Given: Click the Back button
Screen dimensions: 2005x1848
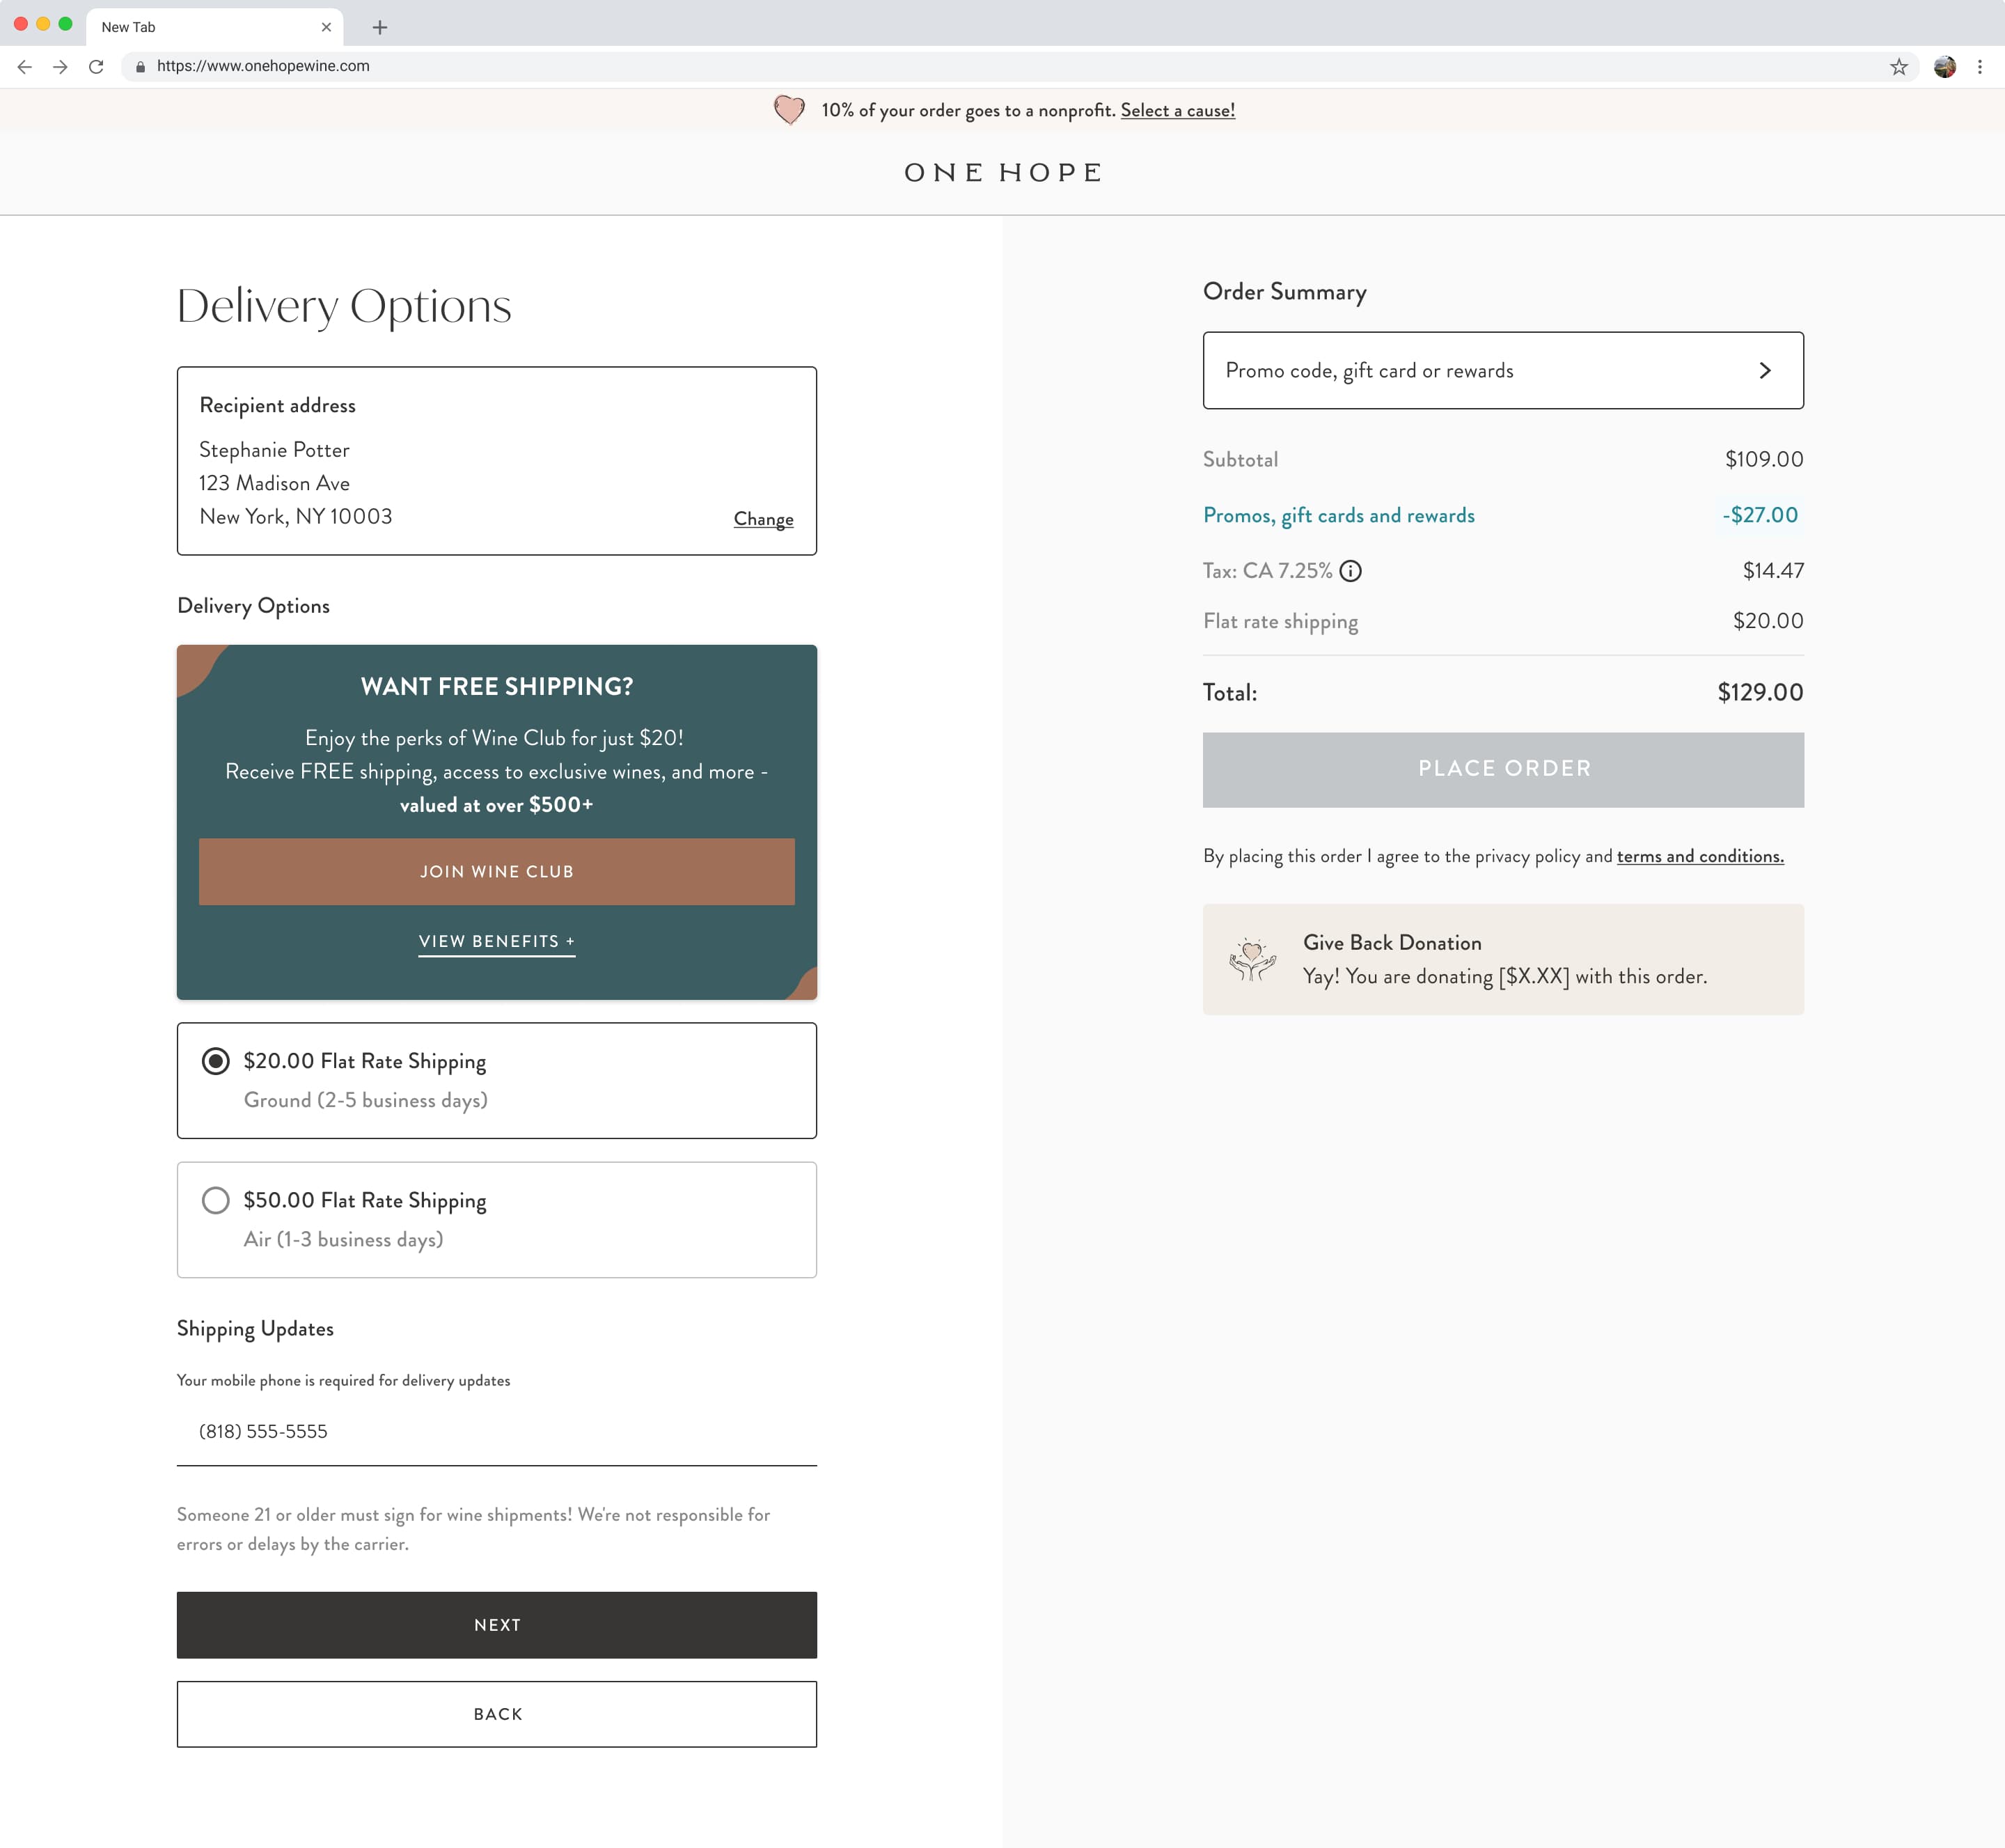Looking at the screenshot, I should pyautogui.click(x=496, y=1714).
